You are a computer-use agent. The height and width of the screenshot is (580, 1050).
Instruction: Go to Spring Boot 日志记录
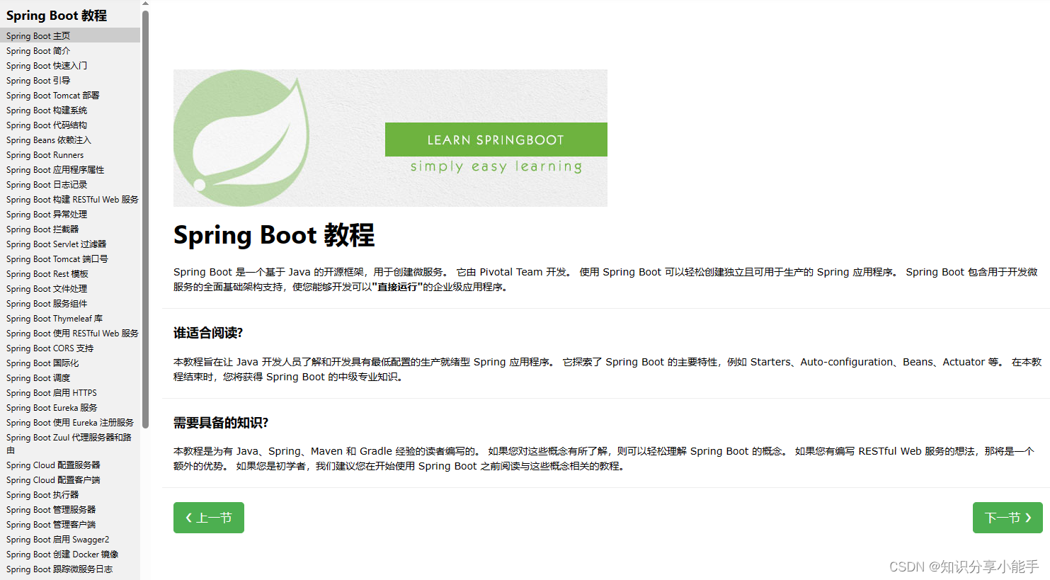coord(47,184)
